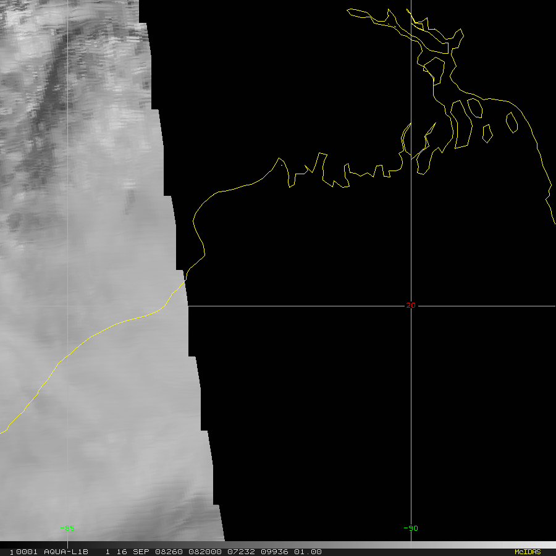This screenshot has height=556, width=556.
Task: Click the green -85 longitude label
Action: [x=67, y=528]
